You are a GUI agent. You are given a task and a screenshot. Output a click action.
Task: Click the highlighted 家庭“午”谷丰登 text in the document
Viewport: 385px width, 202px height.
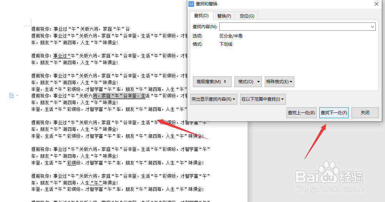119,96
